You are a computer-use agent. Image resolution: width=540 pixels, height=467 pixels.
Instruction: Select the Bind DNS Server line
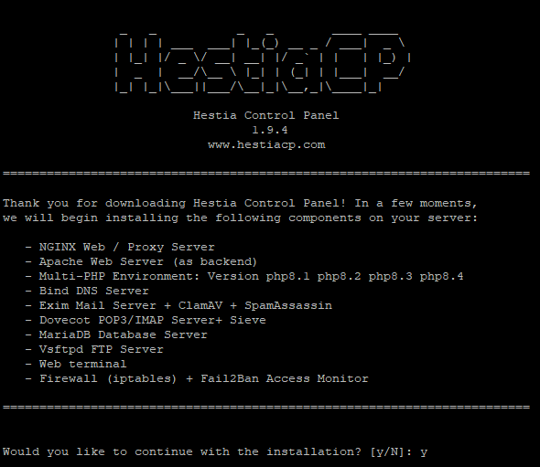[x=87, y=291]
